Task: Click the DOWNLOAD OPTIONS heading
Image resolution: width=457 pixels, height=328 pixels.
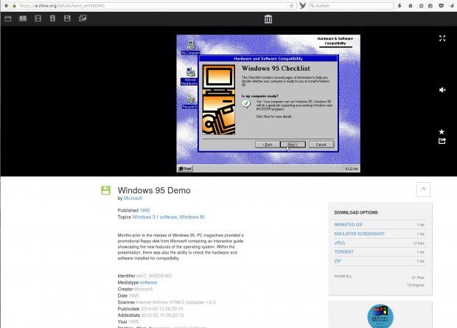Action: [356, 212]
